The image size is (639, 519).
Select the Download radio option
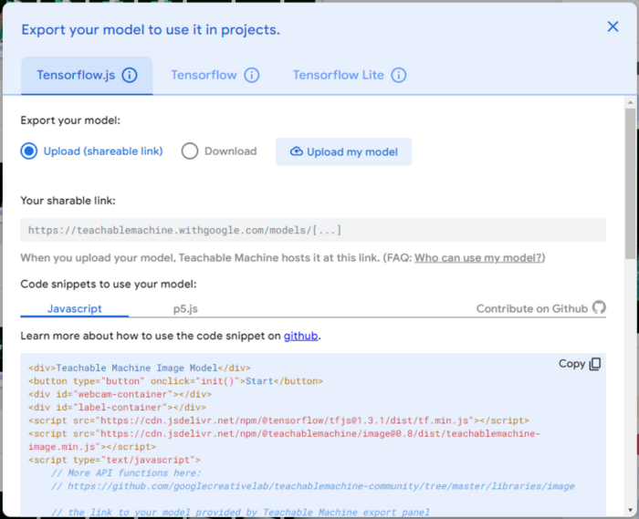(190, 151)
